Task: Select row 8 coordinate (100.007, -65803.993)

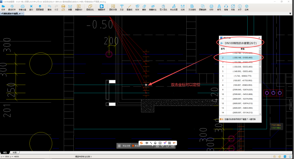Action: [239, 85]
